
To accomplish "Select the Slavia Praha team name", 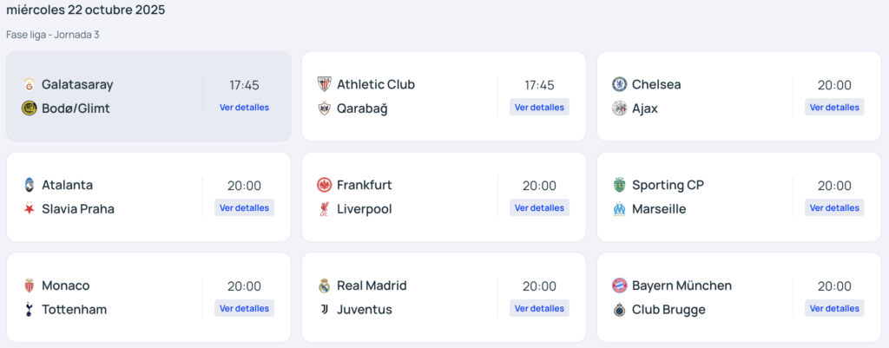I will coord(78,209).
